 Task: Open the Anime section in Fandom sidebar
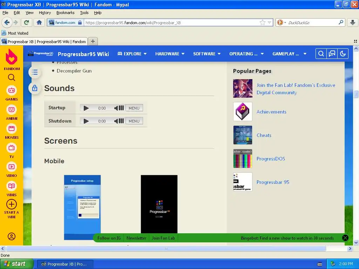(x=12, y=112)
